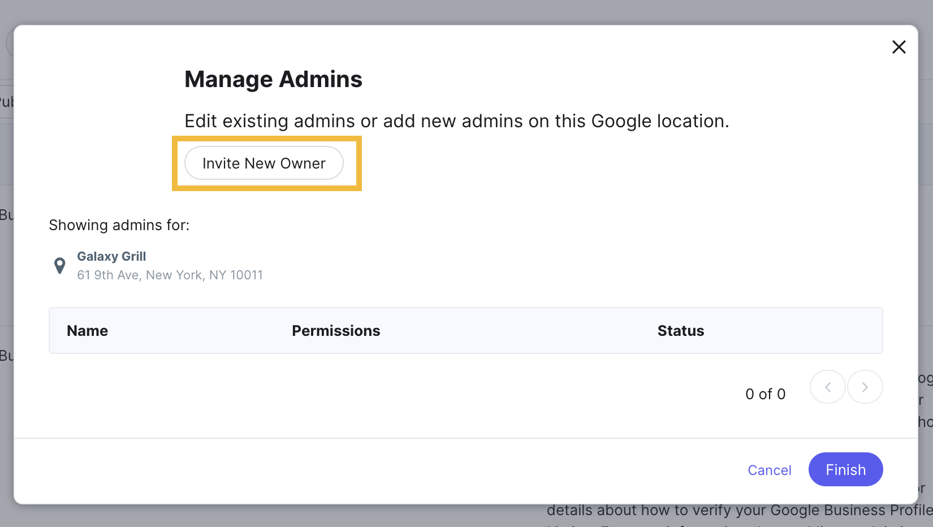Click the back-arrow icon near the page counter

[x=827, y=387]
